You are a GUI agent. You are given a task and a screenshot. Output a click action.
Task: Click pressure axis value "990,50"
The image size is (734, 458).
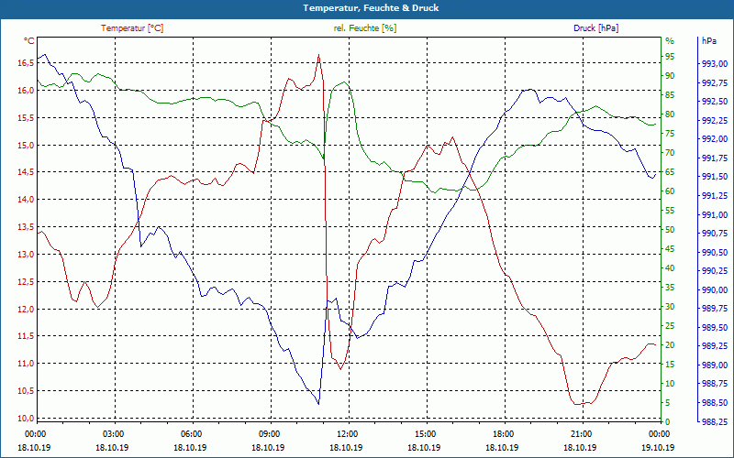click(x=715, y=253)
